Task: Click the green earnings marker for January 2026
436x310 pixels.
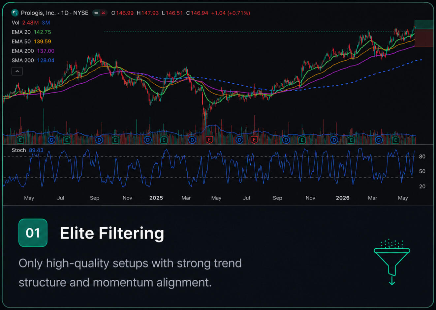Action: tap(351, 140)
